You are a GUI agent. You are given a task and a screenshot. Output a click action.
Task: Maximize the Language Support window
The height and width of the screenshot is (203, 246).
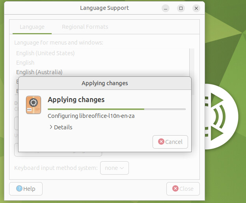(181, 8)
